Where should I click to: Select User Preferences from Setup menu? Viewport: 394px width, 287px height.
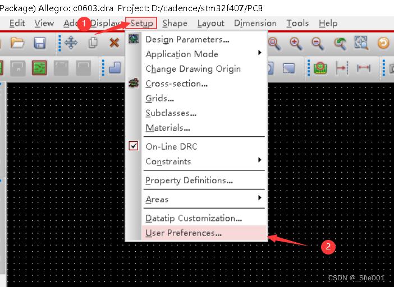point(184,233)
